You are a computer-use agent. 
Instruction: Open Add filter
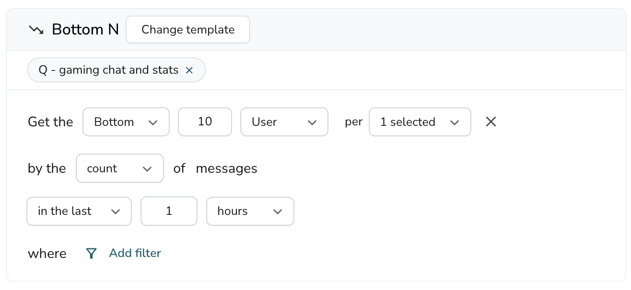[x=135, y=253]
